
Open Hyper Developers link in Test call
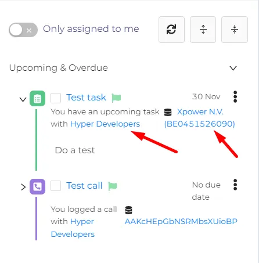click(73, 228)
